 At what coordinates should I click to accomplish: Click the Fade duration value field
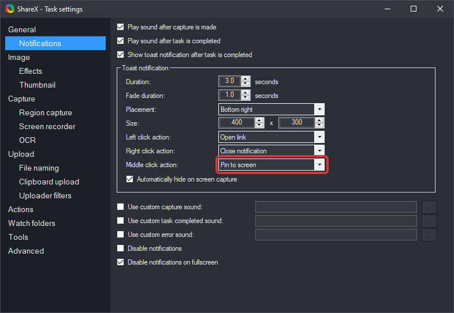[x=230, y=95]
